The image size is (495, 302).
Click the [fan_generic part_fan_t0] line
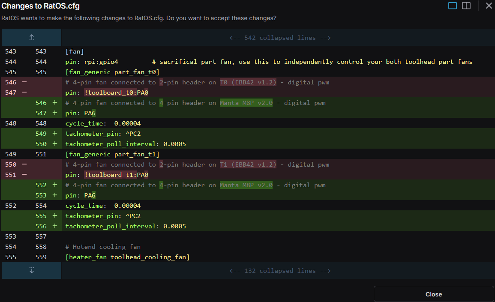[x=112, y=72]
